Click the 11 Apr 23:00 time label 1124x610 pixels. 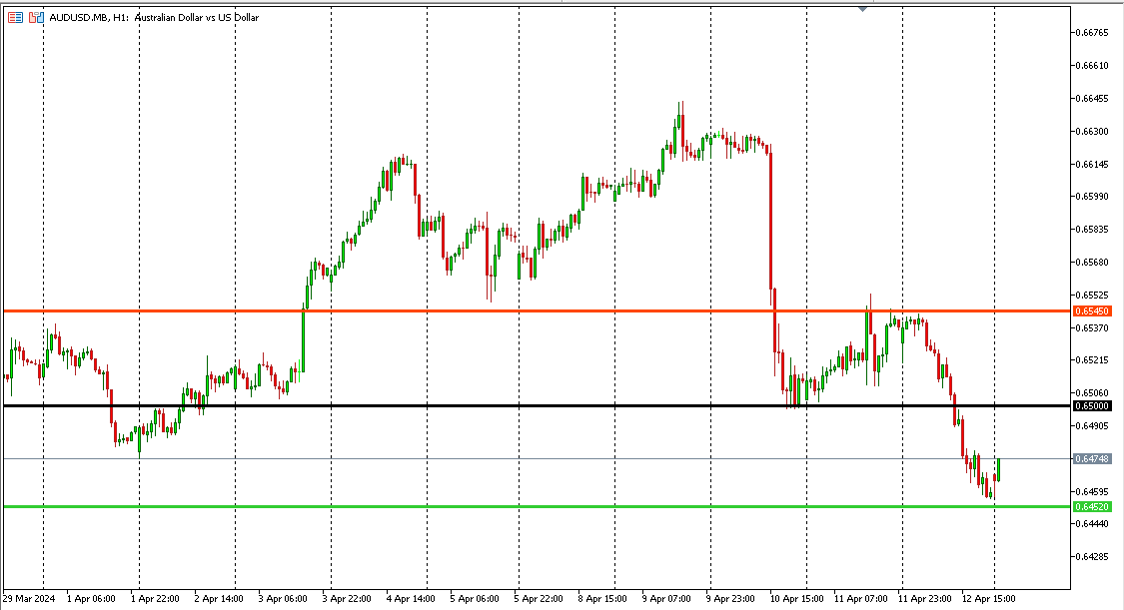click(x=925, y=599)
